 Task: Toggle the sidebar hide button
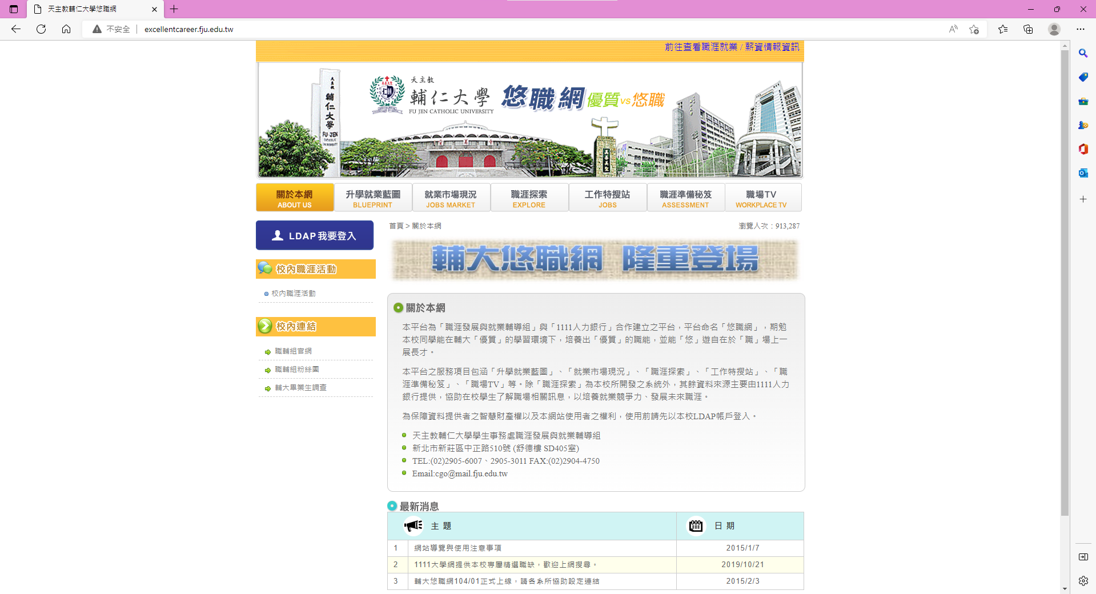[1083, 557]
